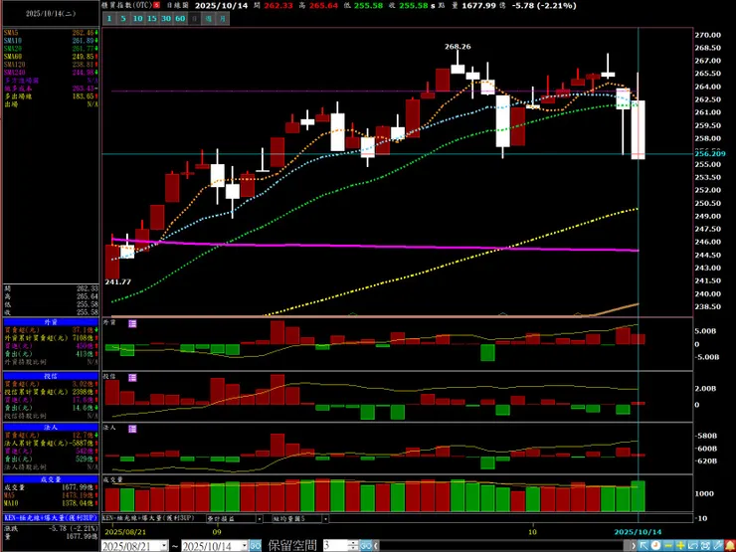The image size is (736, 552).
Task: Select the 外資 panel header
Action: point(51,322)
